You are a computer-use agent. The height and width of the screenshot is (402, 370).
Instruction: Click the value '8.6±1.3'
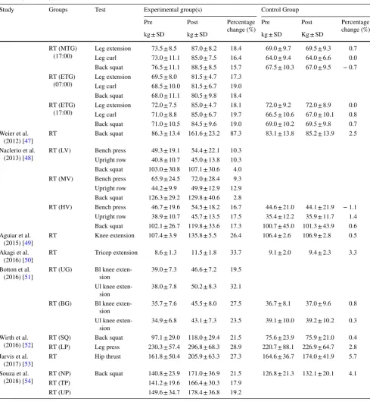[x=166, y=253]
